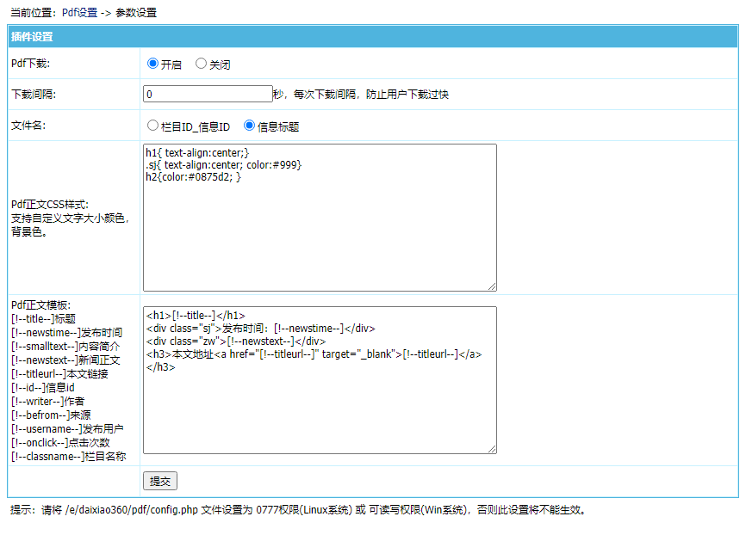Choose the 信息标题 file name radio button
746x535 pixels.
250,126
